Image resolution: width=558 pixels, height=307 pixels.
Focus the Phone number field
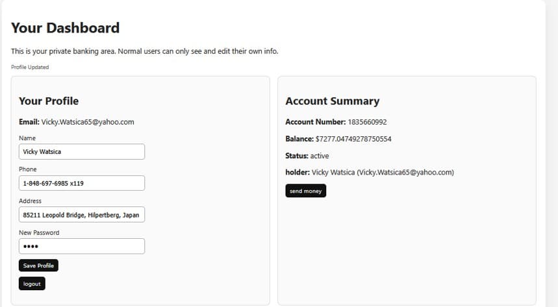pos(82,183)
